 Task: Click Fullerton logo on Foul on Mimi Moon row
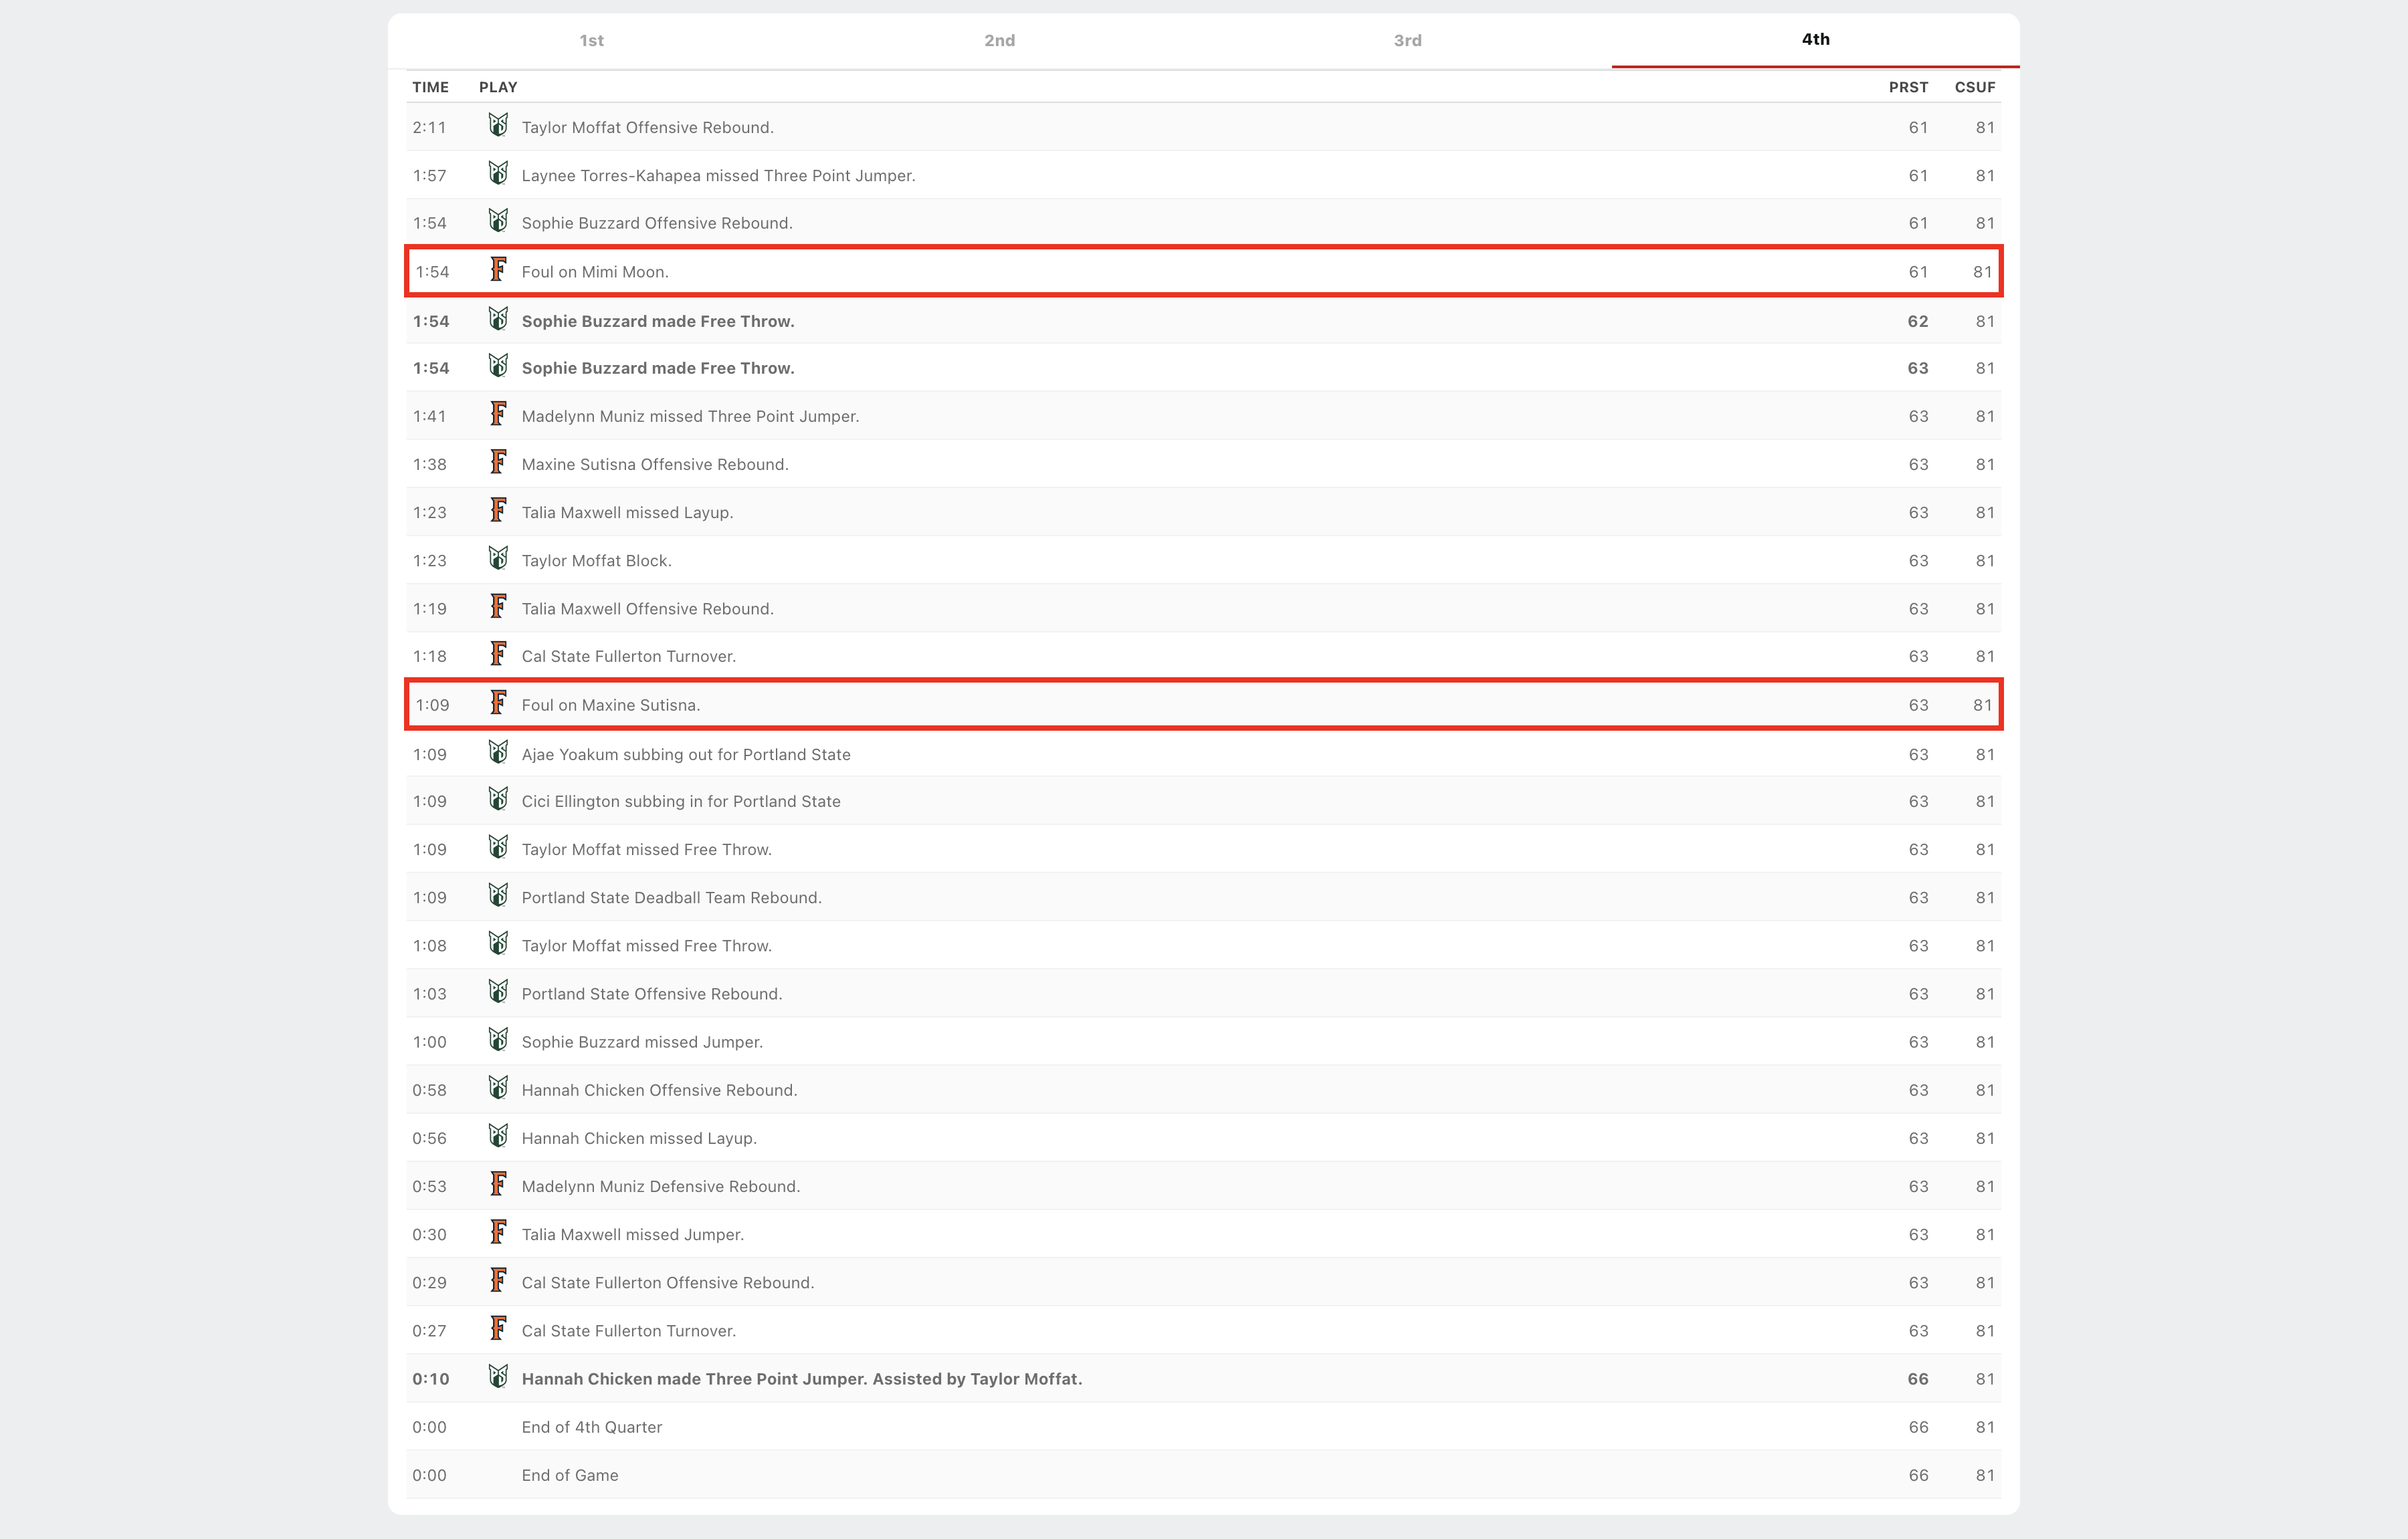tap(498, 270)
